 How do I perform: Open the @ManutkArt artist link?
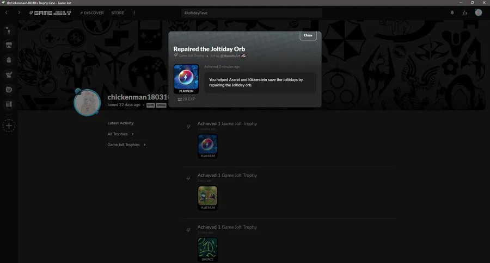(230, 56)
